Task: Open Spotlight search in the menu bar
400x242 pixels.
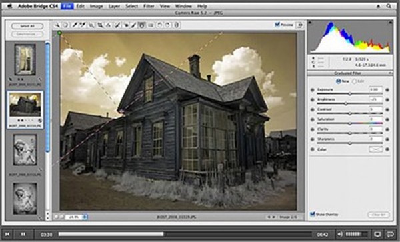Action: pyautogui.click(x=389, y=6)
